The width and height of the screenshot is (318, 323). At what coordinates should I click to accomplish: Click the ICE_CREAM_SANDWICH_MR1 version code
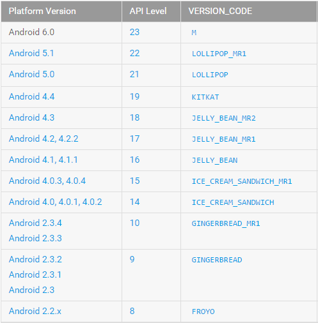(242, 181)
